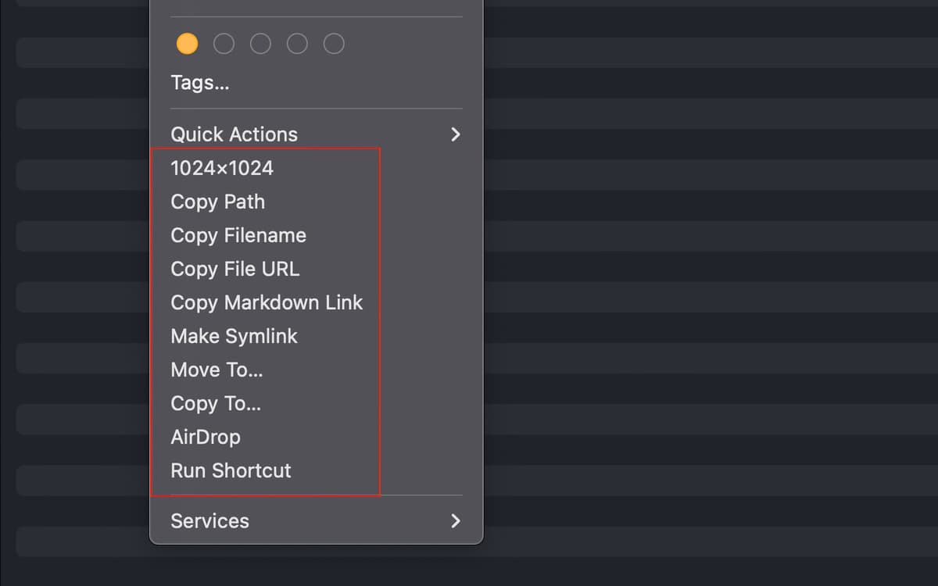Click the 1024×1024 dimensions menu entry
938x586 pixels.
(222, 168)
